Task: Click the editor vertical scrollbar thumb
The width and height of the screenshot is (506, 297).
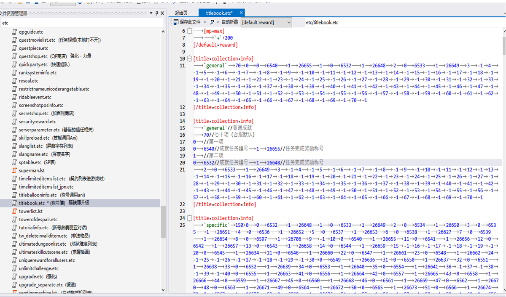Action: coord(503,45)
